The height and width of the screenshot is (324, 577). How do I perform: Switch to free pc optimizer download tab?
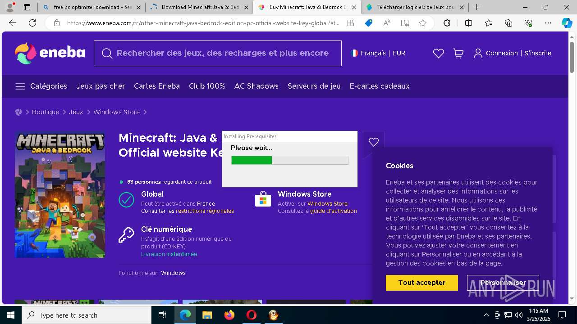point(92,7)
